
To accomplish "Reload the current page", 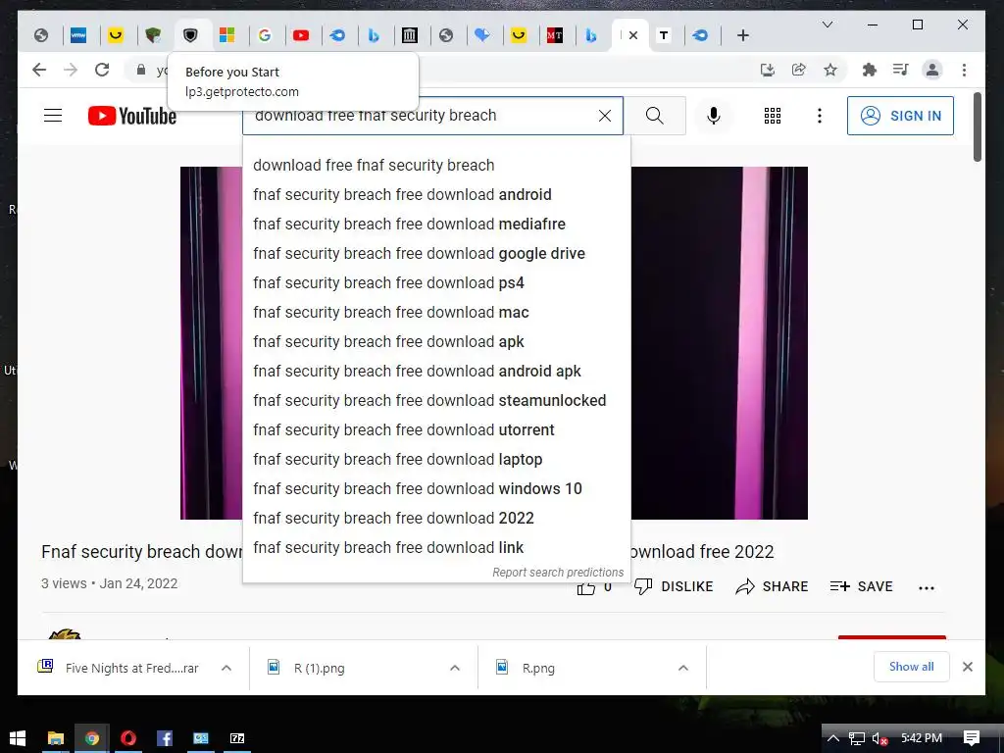I will (102, 70).
